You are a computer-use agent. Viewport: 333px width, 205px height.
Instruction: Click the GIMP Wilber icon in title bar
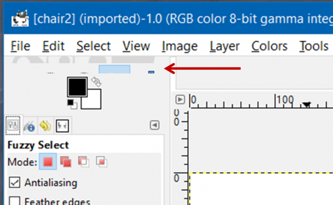[x=20, y=18]
